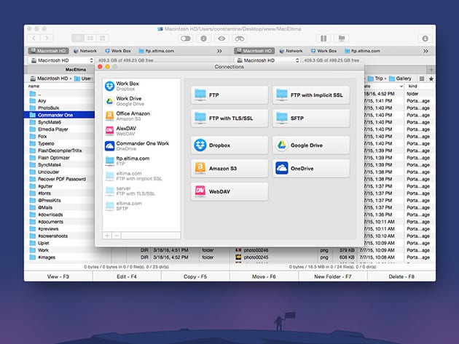The image size is (459, 344).
Task: Select left panel ftp.eltima.com drive button
Action: [157, 51]
